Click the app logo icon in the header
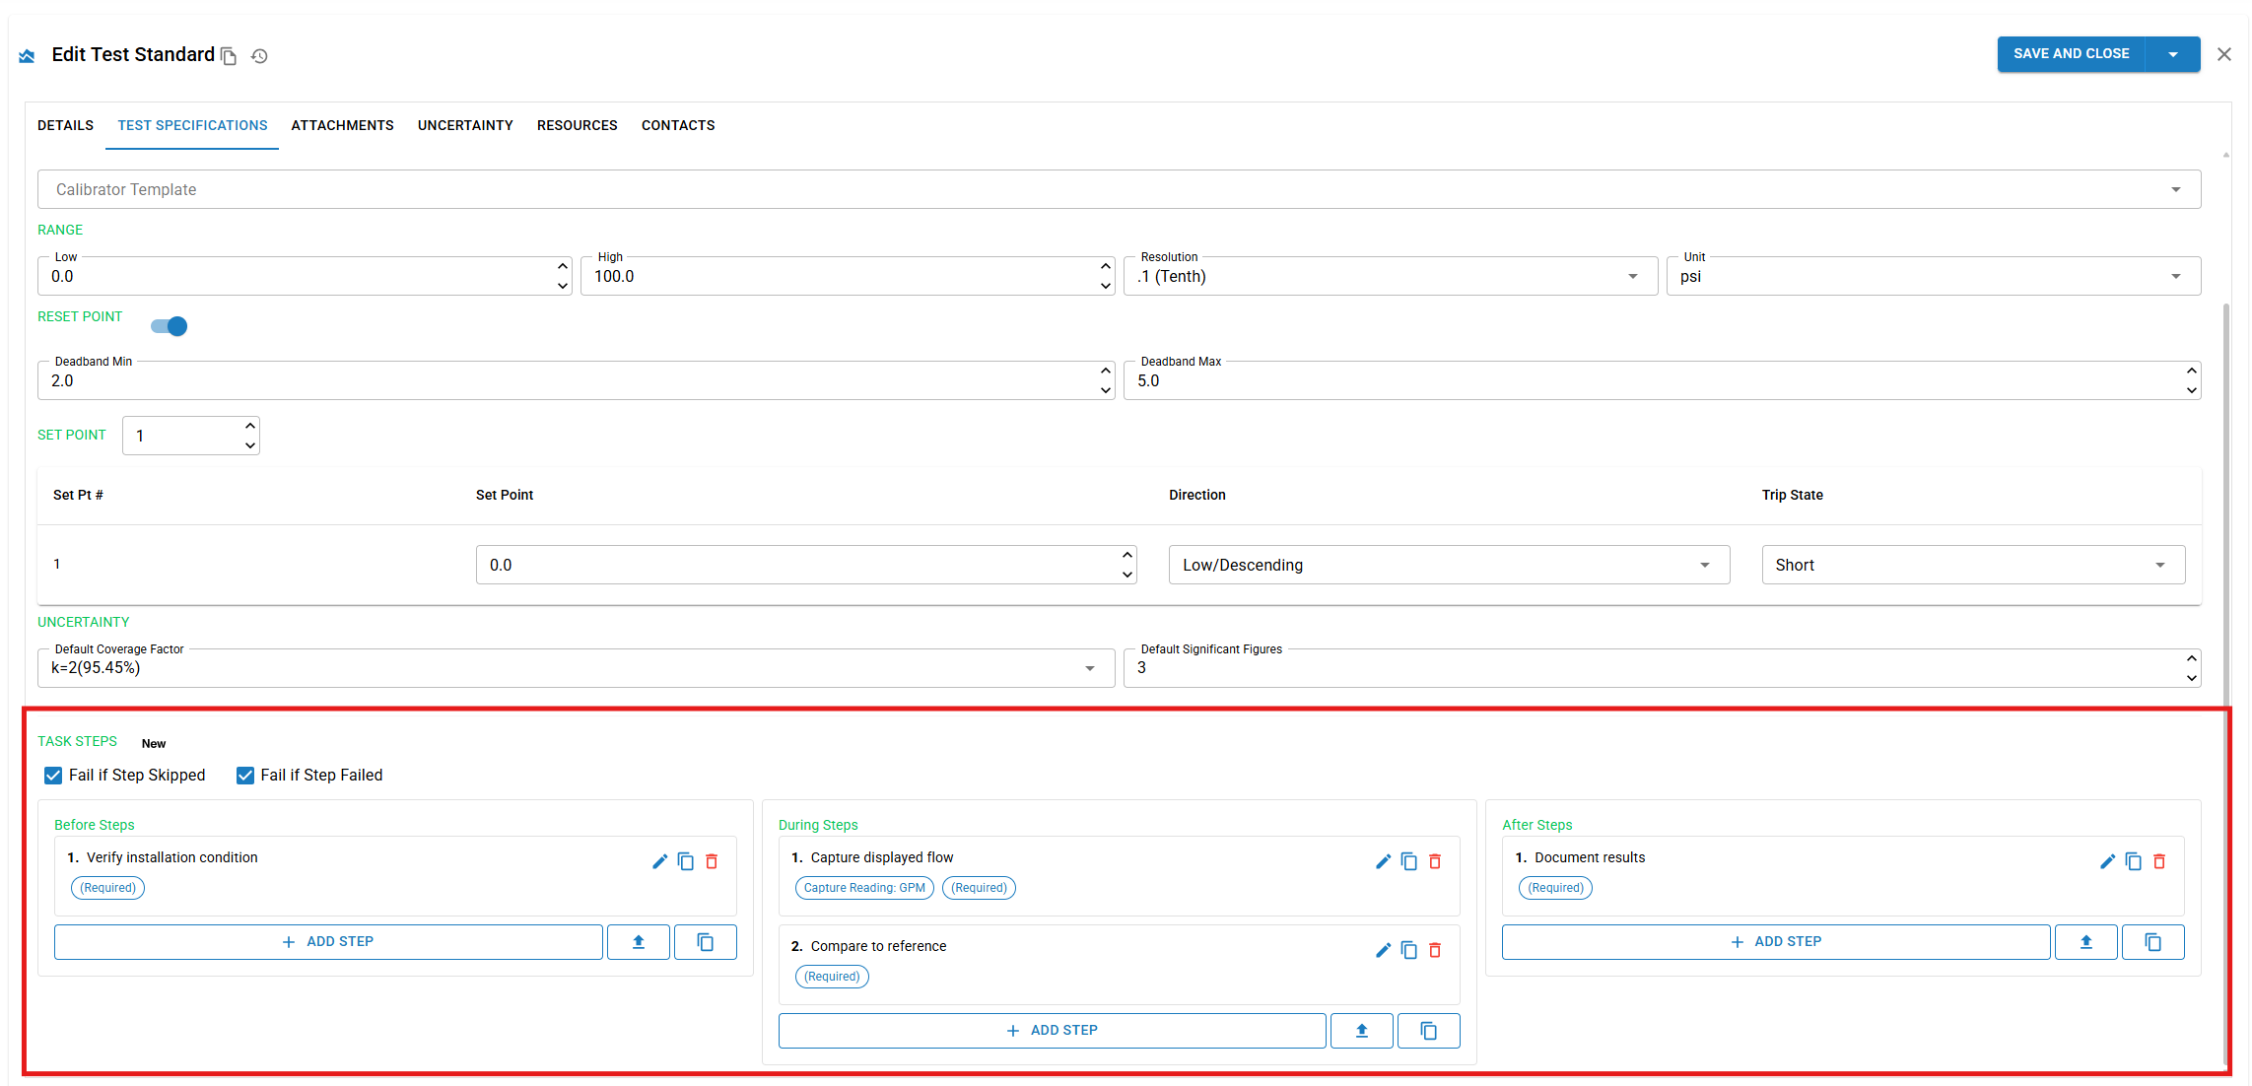This screenshot has width=2252, height=1086. [x=27, y=56]
